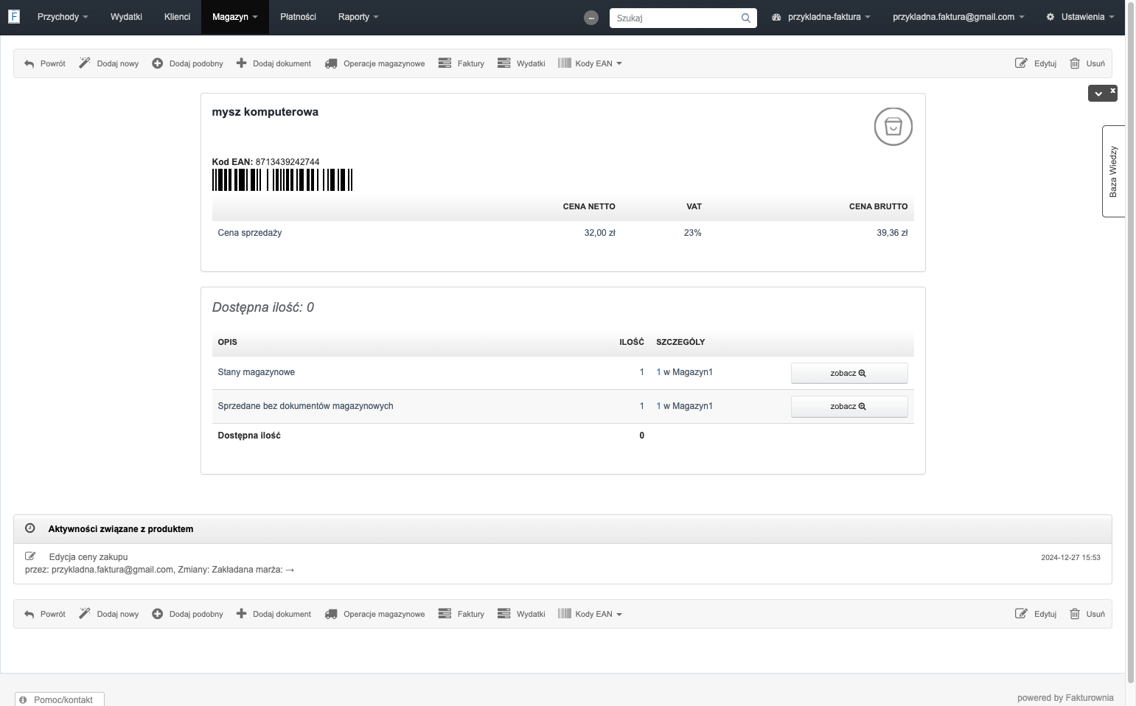The width and height of the screenshot is (1136, 706).
Task: Open the Baza Wiedzy side tab
Action: (1113, 172)
